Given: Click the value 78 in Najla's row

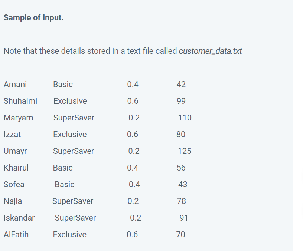Looking at the screenshot, I should pyautogui.click(x=182, y=201).
